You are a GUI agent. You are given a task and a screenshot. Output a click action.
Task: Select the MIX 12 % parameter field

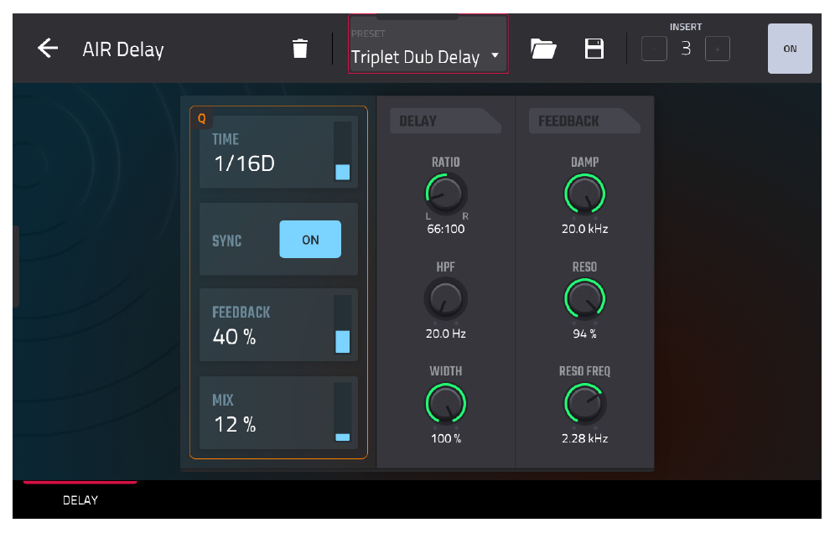pyautogui.click(x=278, y=412)
